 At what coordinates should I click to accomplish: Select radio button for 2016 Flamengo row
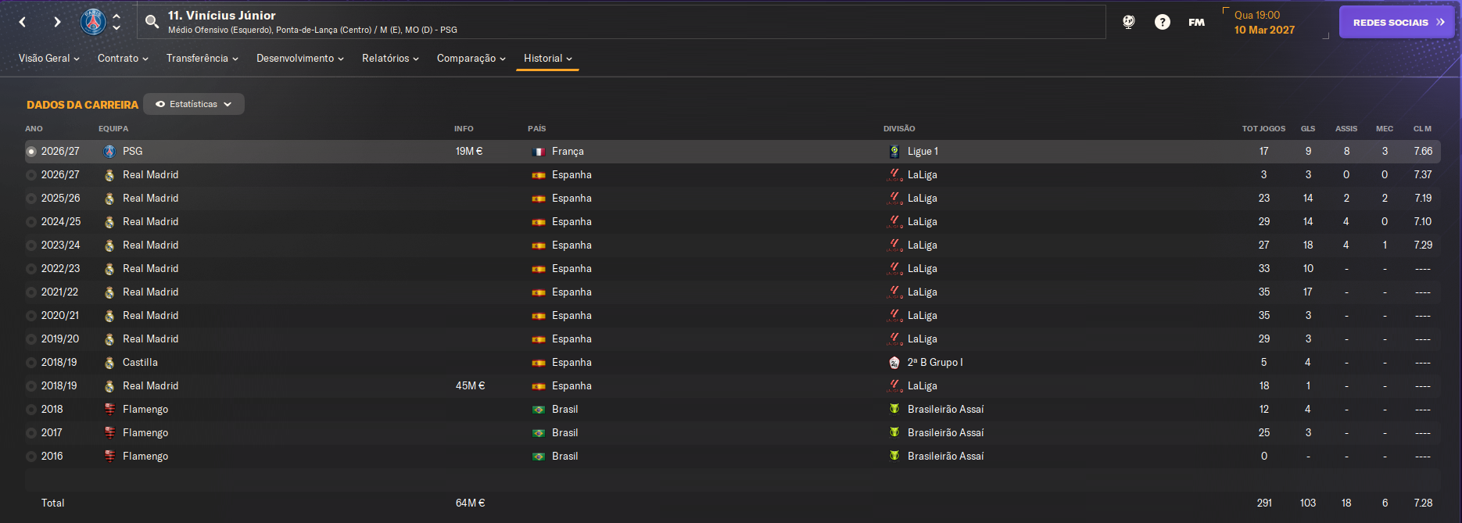pyautogui.click(x=31, y=457)
